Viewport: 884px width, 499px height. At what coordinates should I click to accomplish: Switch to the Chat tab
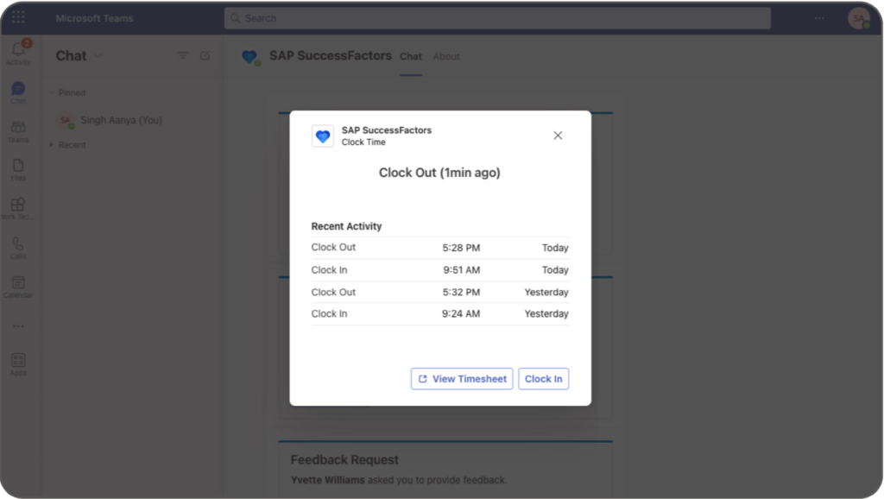(410, 56)
